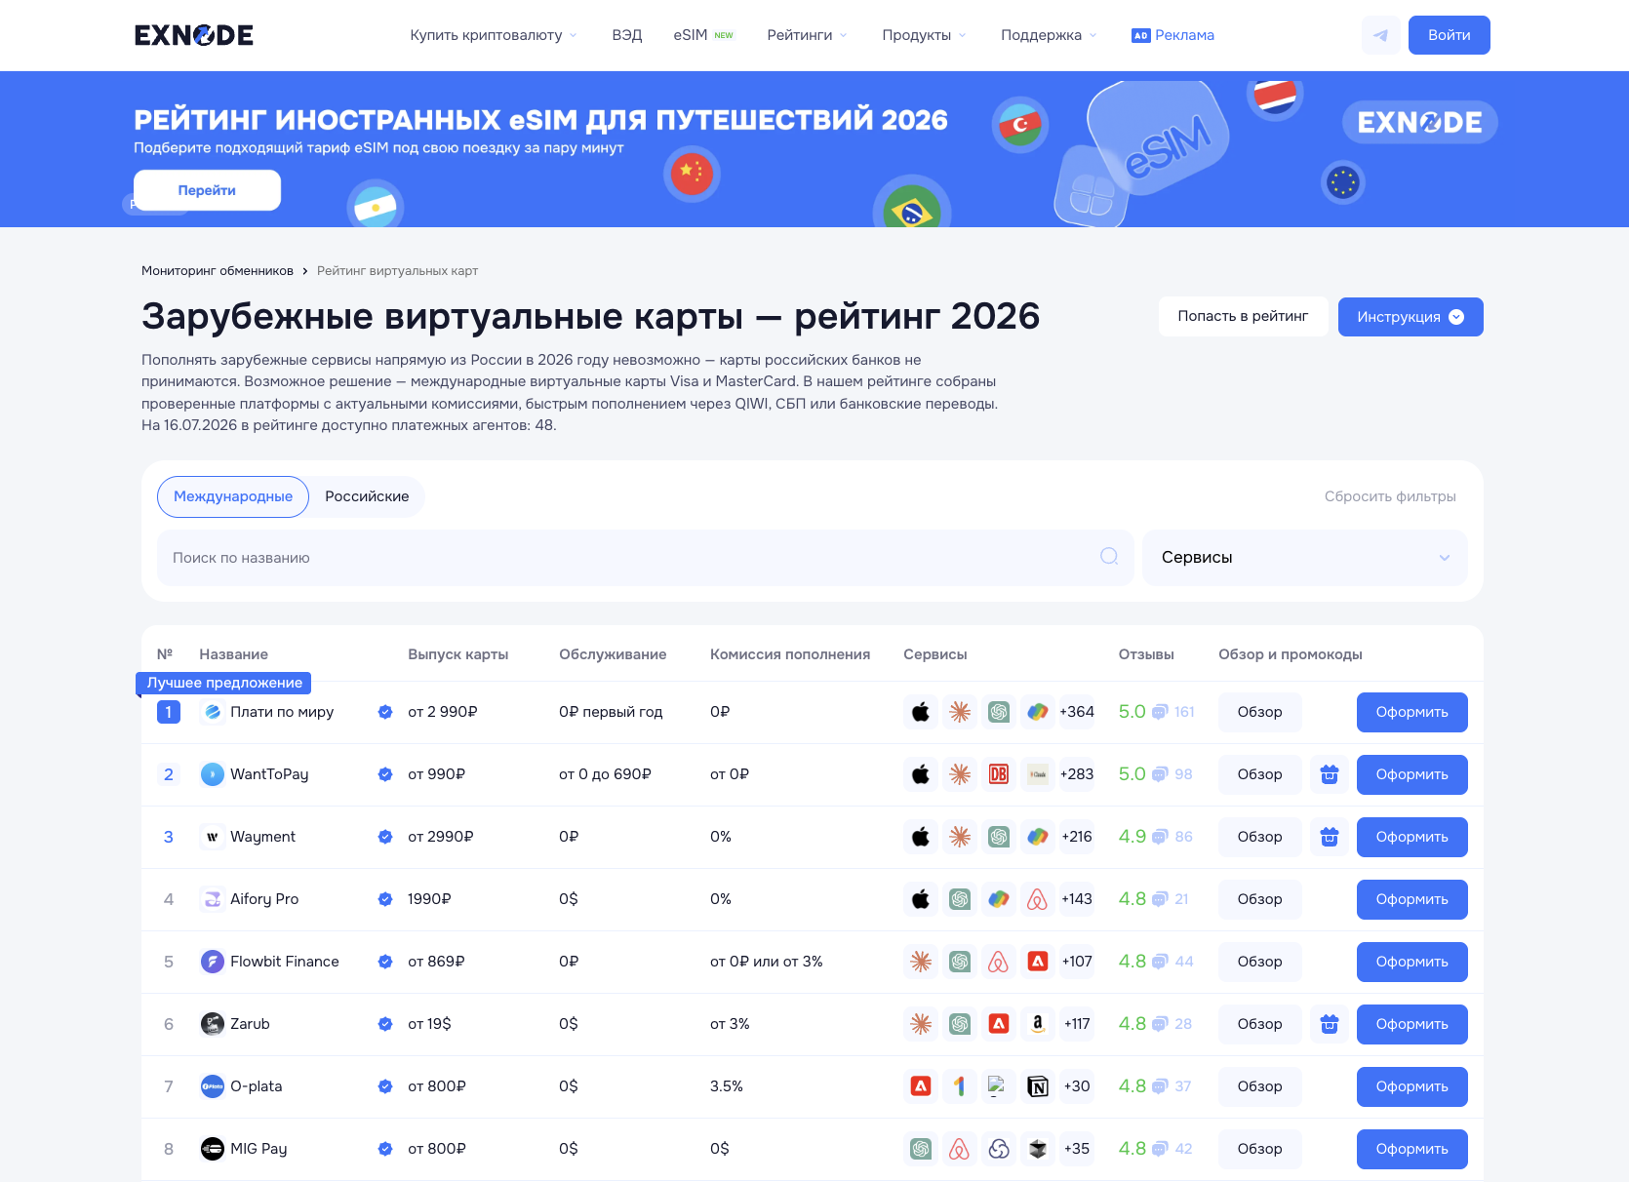Click the reviews comment icon in the Плати по миру row
The height and width of the screenshot is (1182, 1629).
click(1160, 712)
